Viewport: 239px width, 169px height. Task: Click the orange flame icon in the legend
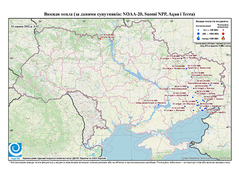pyautogui.click(x=223, y=38)
